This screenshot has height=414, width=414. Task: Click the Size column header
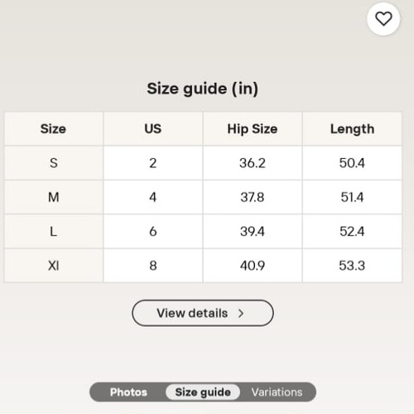pos(54,128)
